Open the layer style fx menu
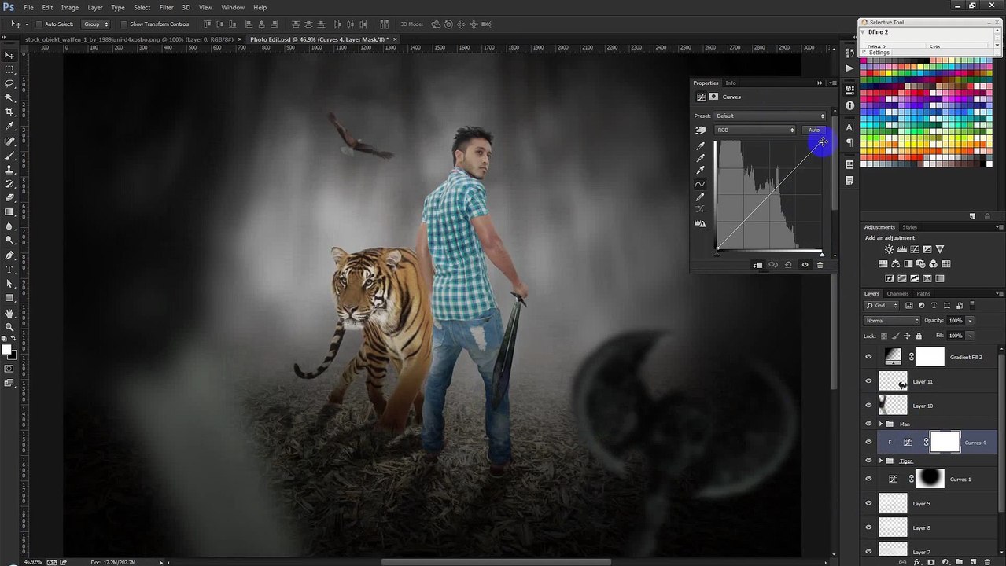Screen dimensions: 1006x566 coord(917,562)
